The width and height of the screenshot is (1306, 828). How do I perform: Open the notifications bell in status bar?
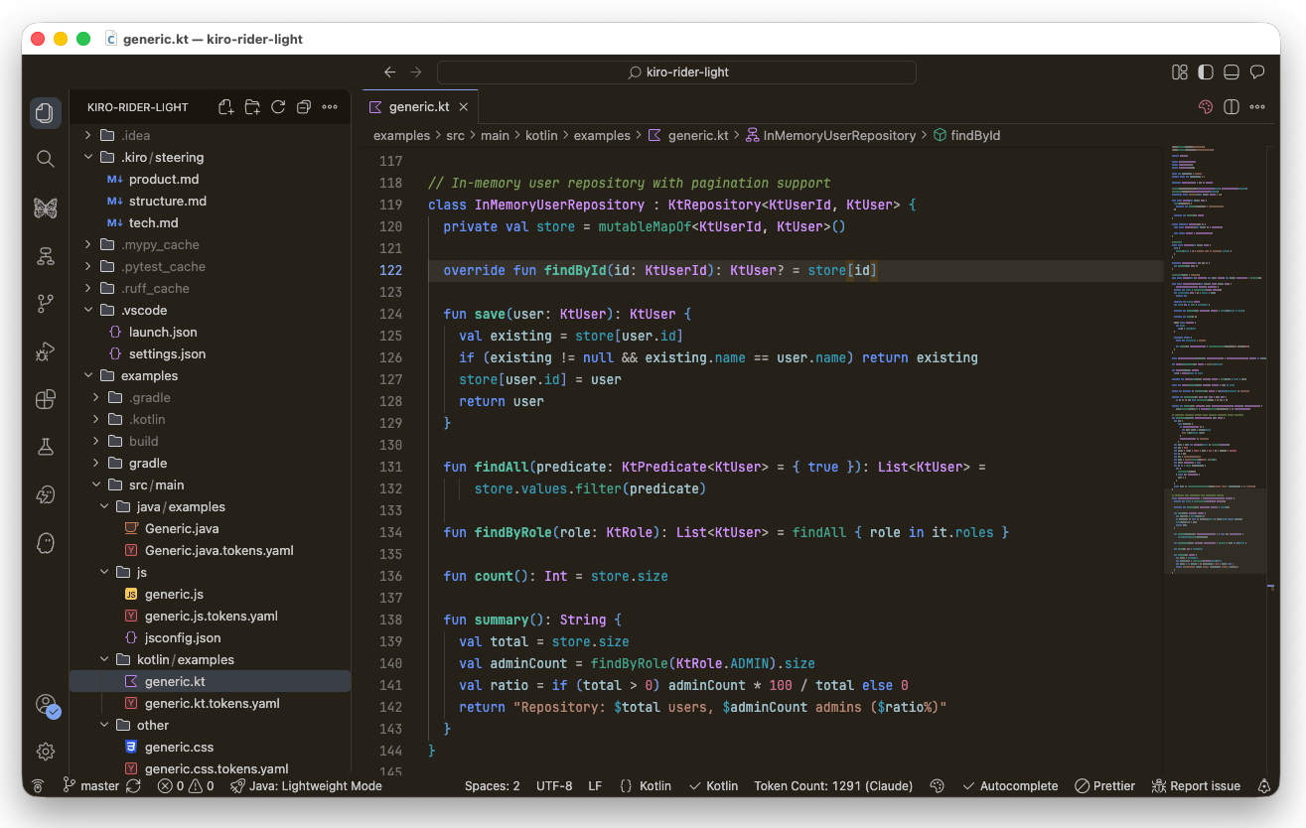(1264, 786)
